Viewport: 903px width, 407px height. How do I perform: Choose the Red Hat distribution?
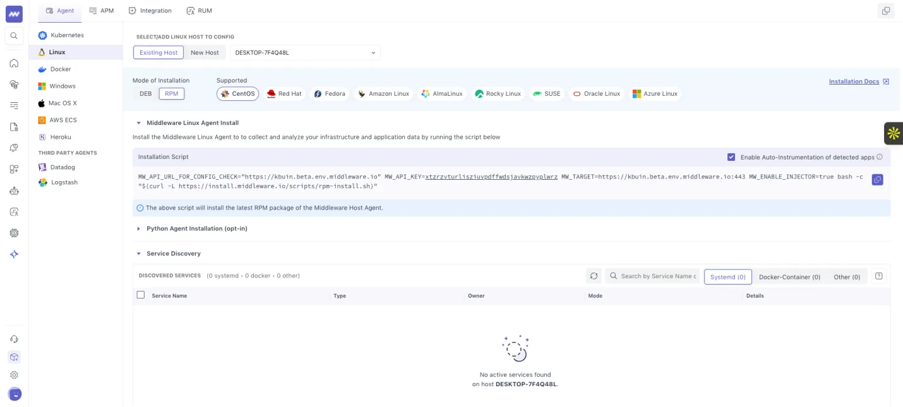point(284,94)
